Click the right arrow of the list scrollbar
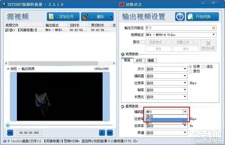The image size is (225, 145). pyautogui.click(x=114, y=63)
